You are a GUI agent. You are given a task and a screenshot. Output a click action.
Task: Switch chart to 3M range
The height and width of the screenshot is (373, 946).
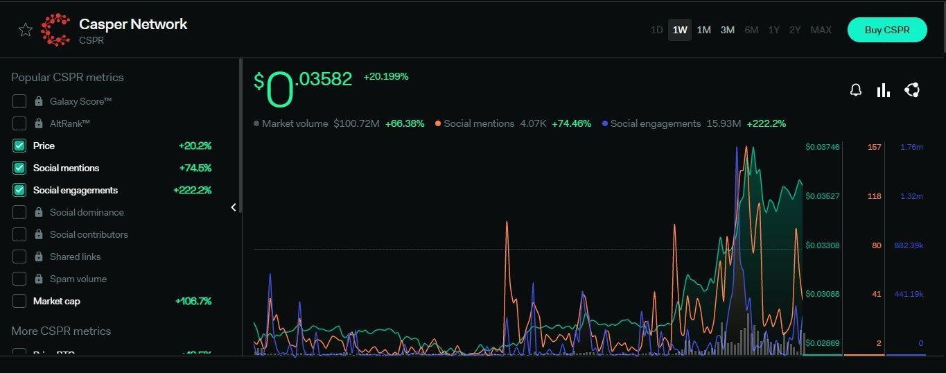(727, 30)
